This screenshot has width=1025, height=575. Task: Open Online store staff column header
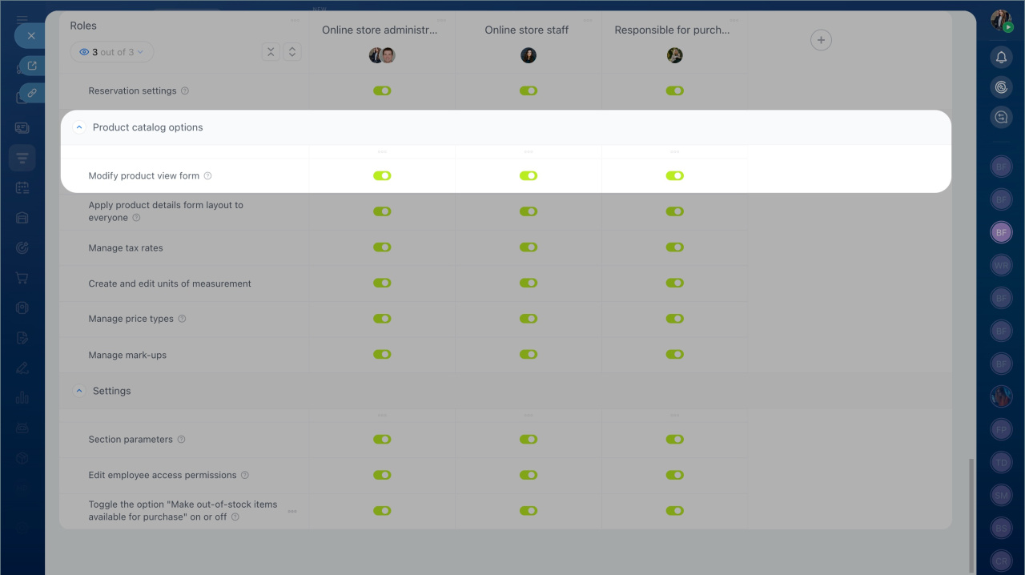pyautogui.click(x=526, y=30)
